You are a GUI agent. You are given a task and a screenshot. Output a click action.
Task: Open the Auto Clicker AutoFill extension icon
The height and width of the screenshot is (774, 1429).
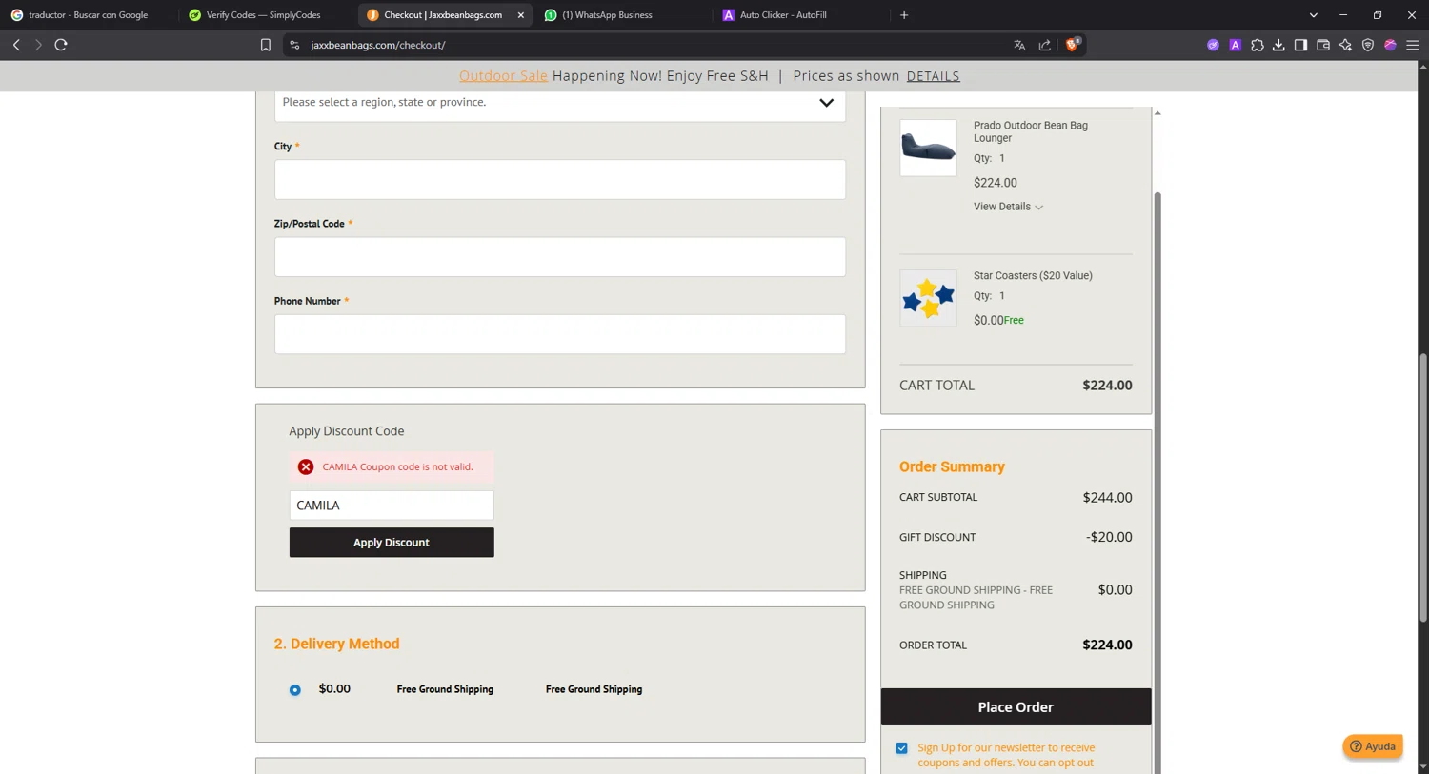click(1235, 45)
